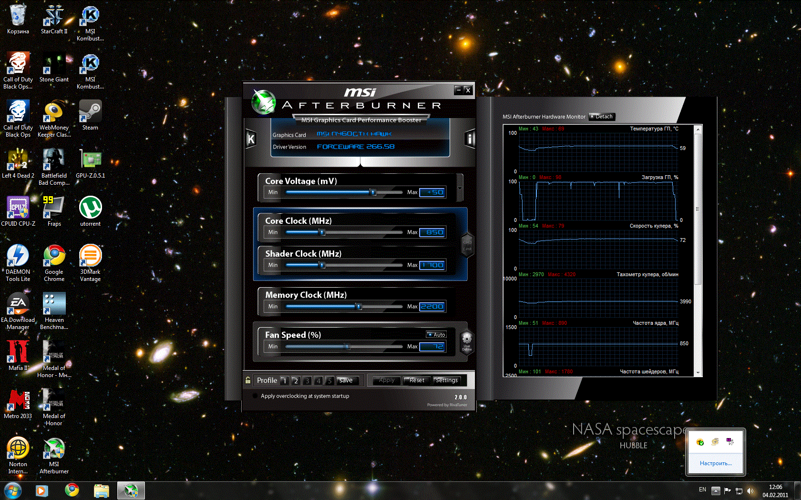This screenshot has height=500, width=801.
Task: Select the Корзина recycle bin icon
Action: (18, 20)
